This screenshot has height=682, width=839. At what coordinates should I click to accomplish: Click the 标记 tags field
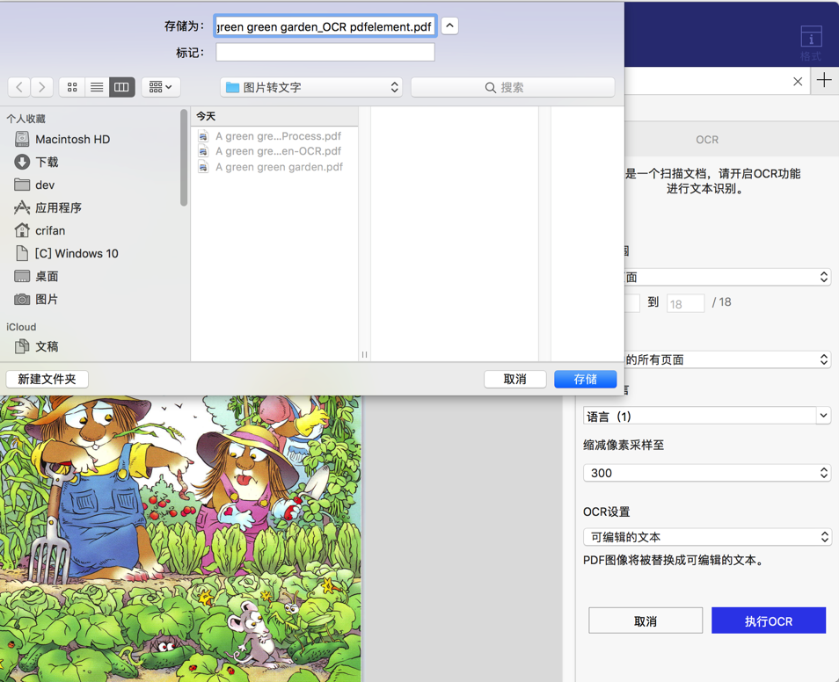pyautogui.click(x=325, y=53)
